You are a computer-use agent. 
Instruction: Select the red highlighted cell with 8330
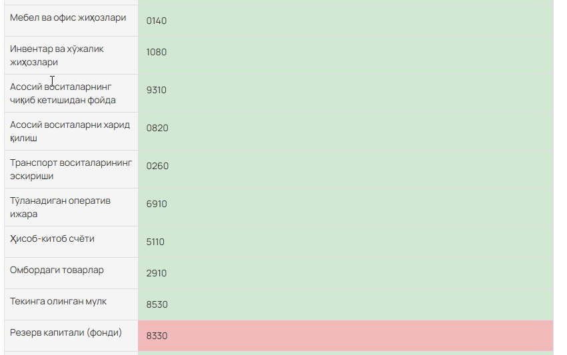346,336
